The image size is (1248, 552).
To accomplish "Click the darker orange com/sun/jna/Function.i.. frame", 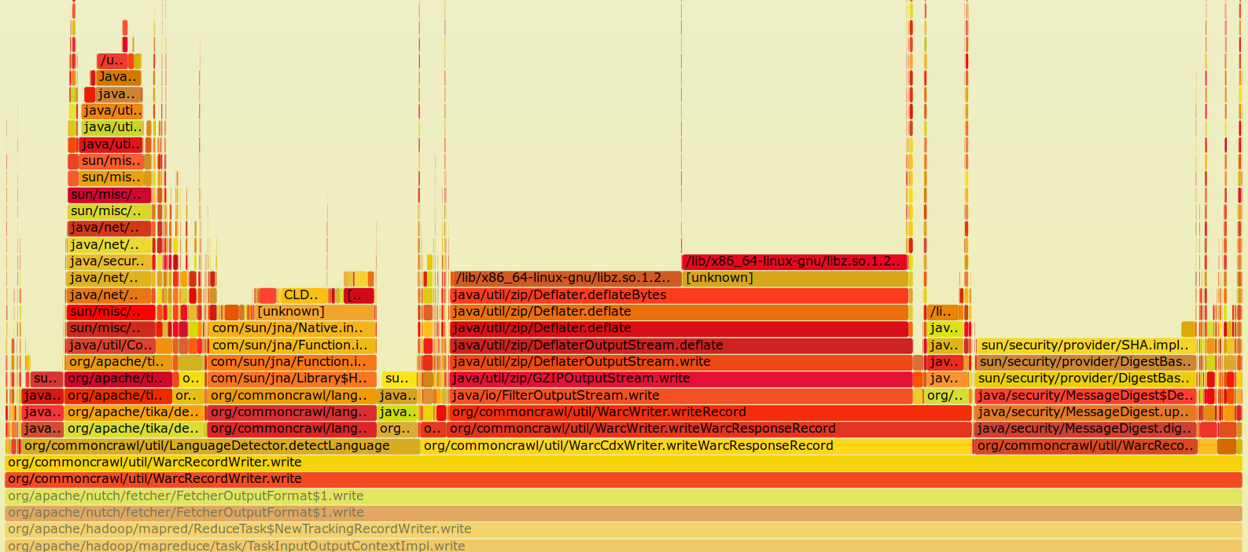I will 292,362.
